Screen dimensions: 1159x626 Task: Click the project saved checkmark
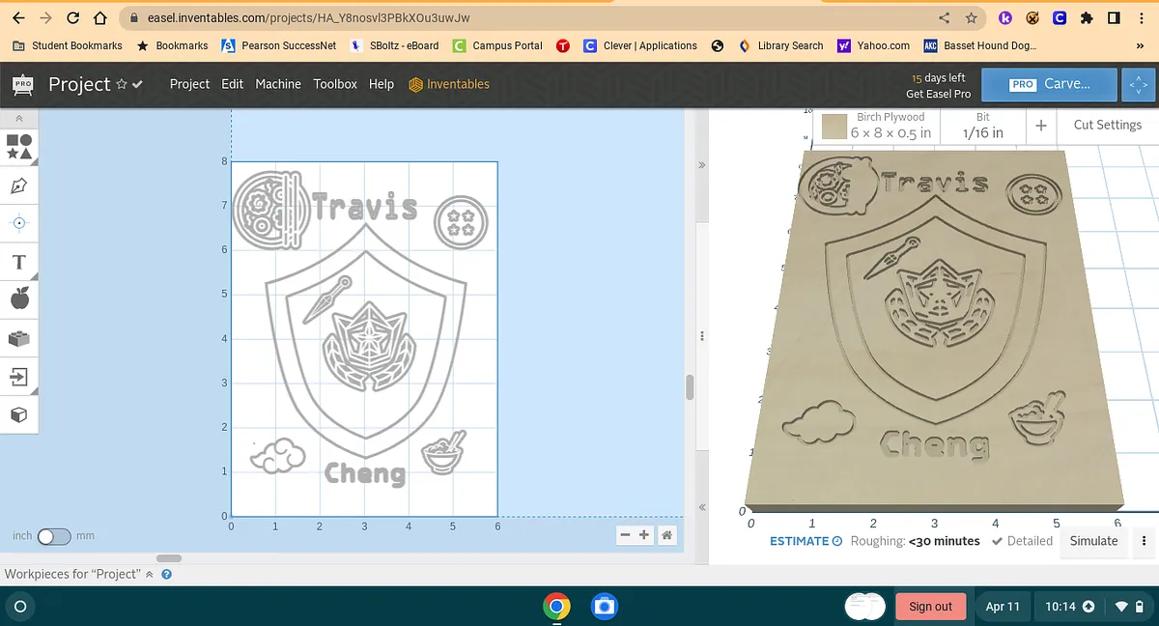138,85
